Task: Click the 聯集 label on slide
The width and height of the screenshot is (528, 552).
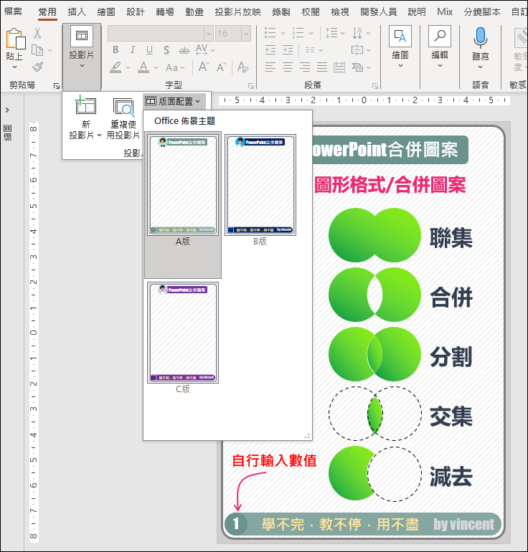Action: pyautogui.click(x=451, y=237)
